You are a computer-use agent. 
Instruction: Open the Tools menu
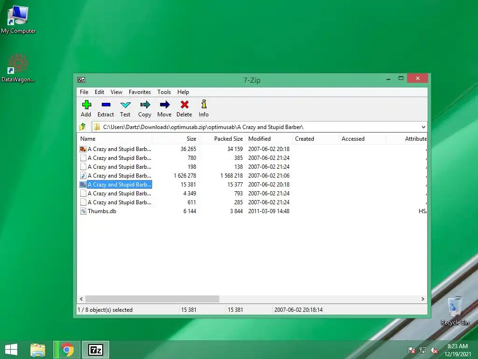coord(164,92)
